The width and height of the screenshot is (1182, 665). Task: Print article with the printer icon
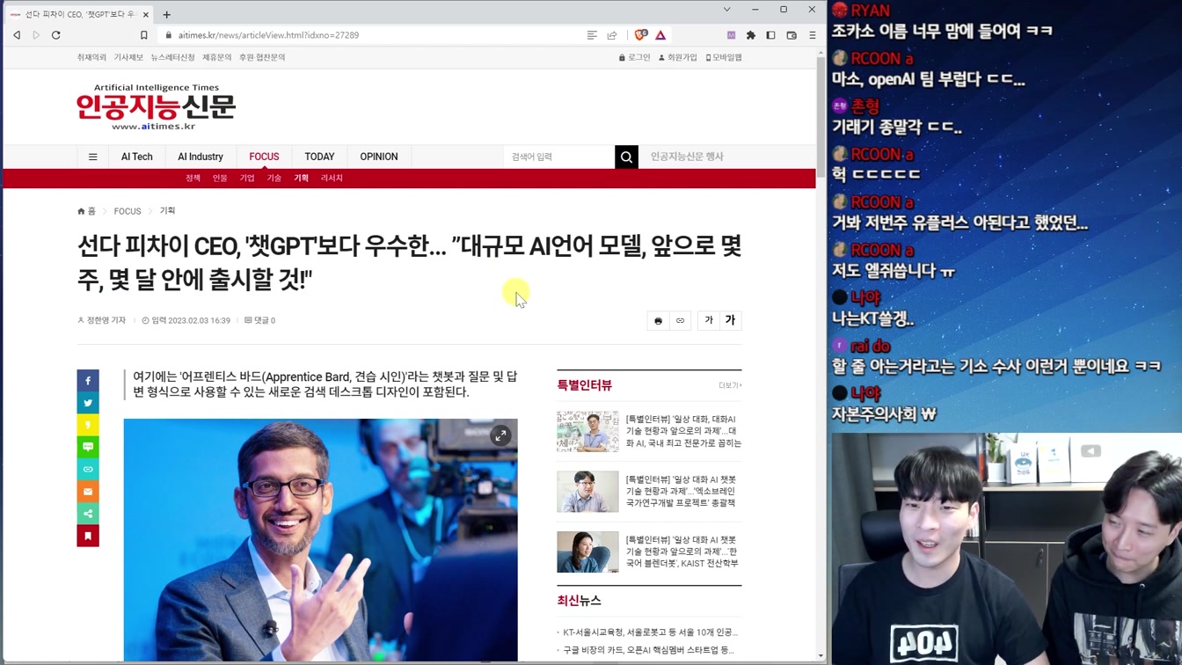[x=658, y=321]
